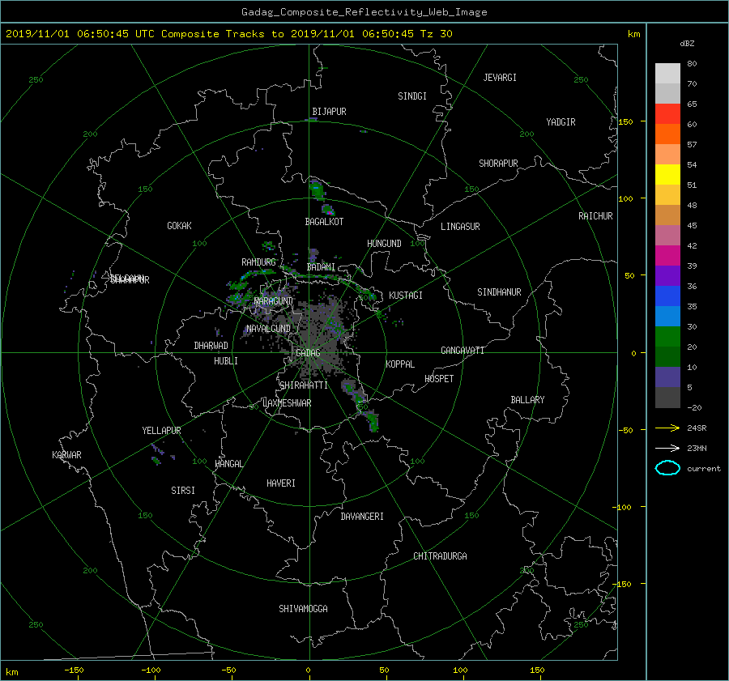
Task: Click the 'KOPPAL' map label
Action: click(400, 364)
